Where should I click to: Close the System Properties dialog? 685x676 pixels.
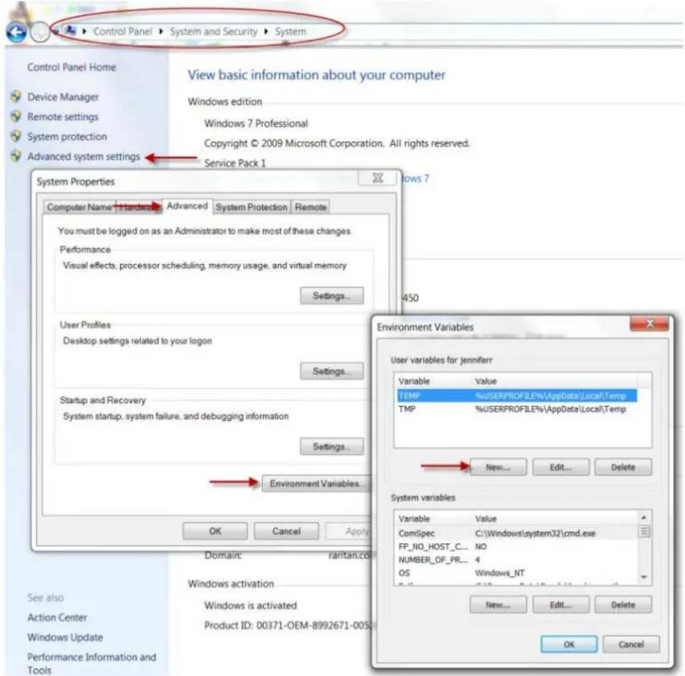pos(377,178)
